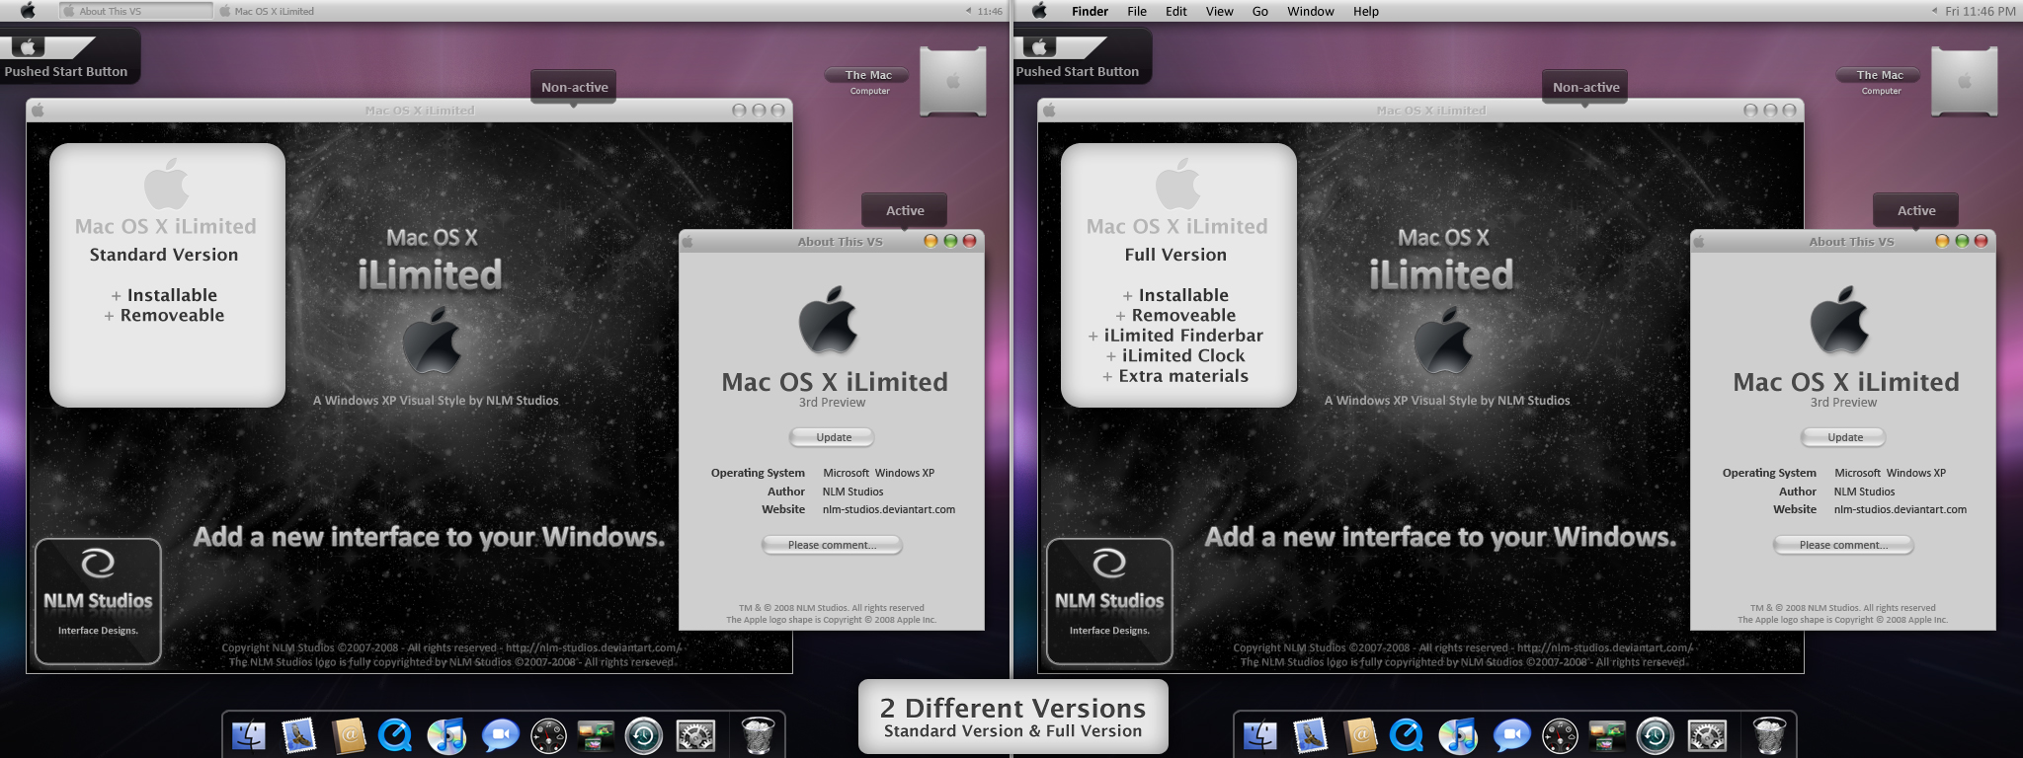Select Mac OS X iLimited taskbar item
This screenshot has height=758, width=2023.
(267, 11)
